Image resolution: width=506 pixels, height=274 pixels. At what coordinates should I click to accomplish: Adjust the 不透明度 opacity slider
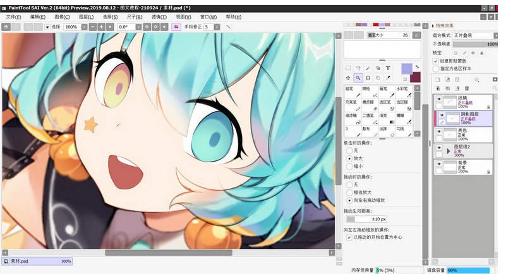474,44
